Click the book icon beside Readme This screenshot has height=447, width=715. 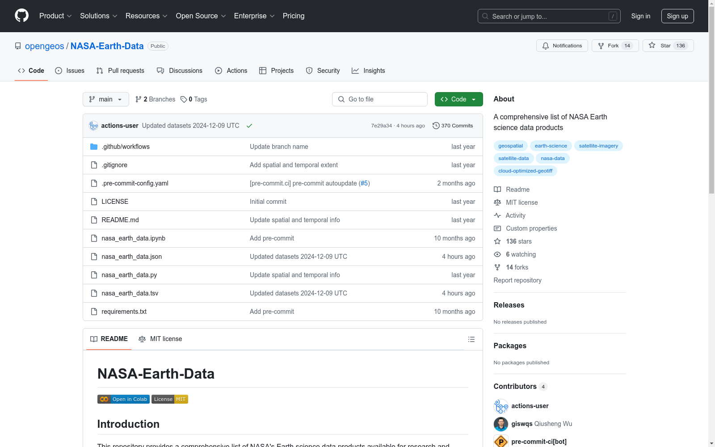point(497,190)
